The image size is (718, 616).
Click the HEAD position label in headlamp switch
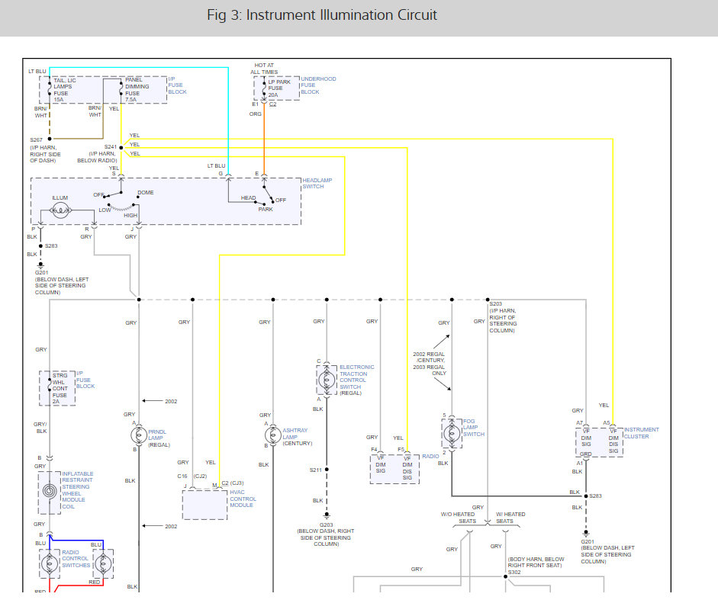(248, 197)
